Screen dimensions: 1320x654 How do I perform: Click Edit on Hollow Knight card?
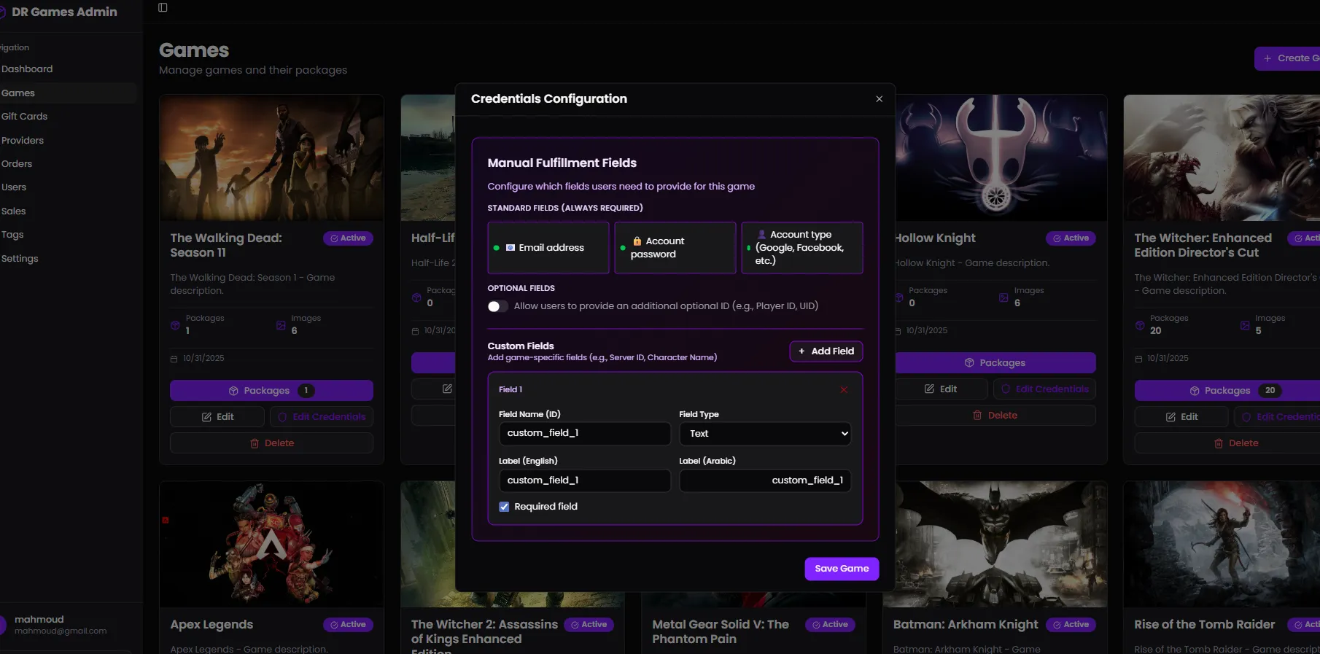941,389
